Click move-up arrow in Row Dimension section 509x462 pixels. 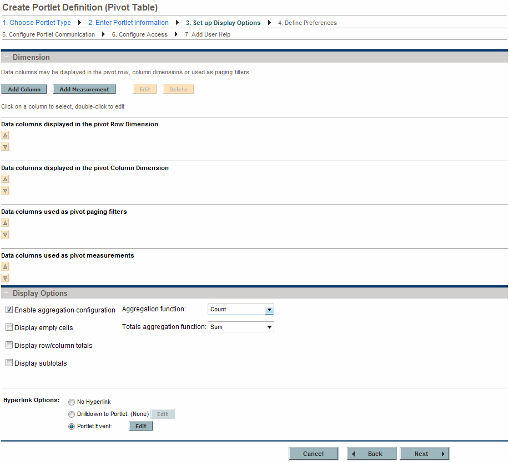pyautogui.click(x=5, y=135)
